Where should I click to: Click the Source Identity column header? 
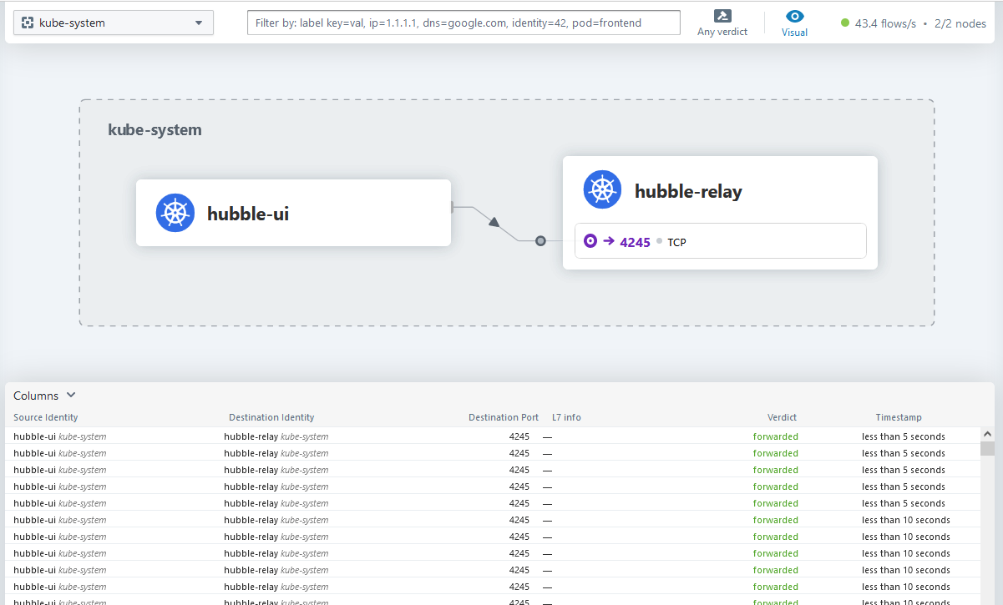[46, 417]
